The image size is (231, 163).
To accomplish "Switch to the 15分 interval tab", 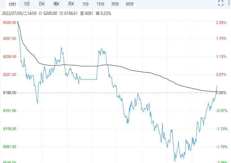I will pyautogui.click(x=100, y=4).
